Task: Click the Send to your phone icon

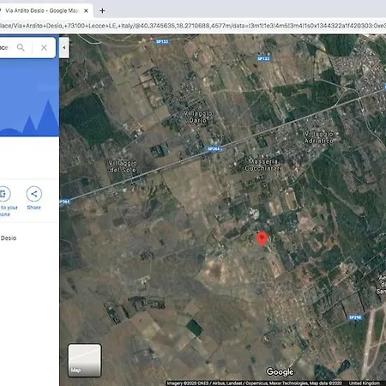Action: point(3,194)
